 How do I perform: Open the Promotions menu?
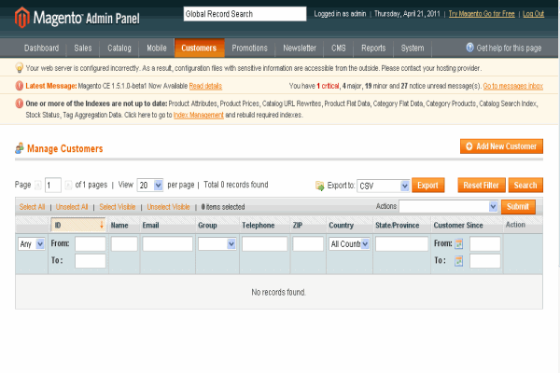tap(249, 48)
